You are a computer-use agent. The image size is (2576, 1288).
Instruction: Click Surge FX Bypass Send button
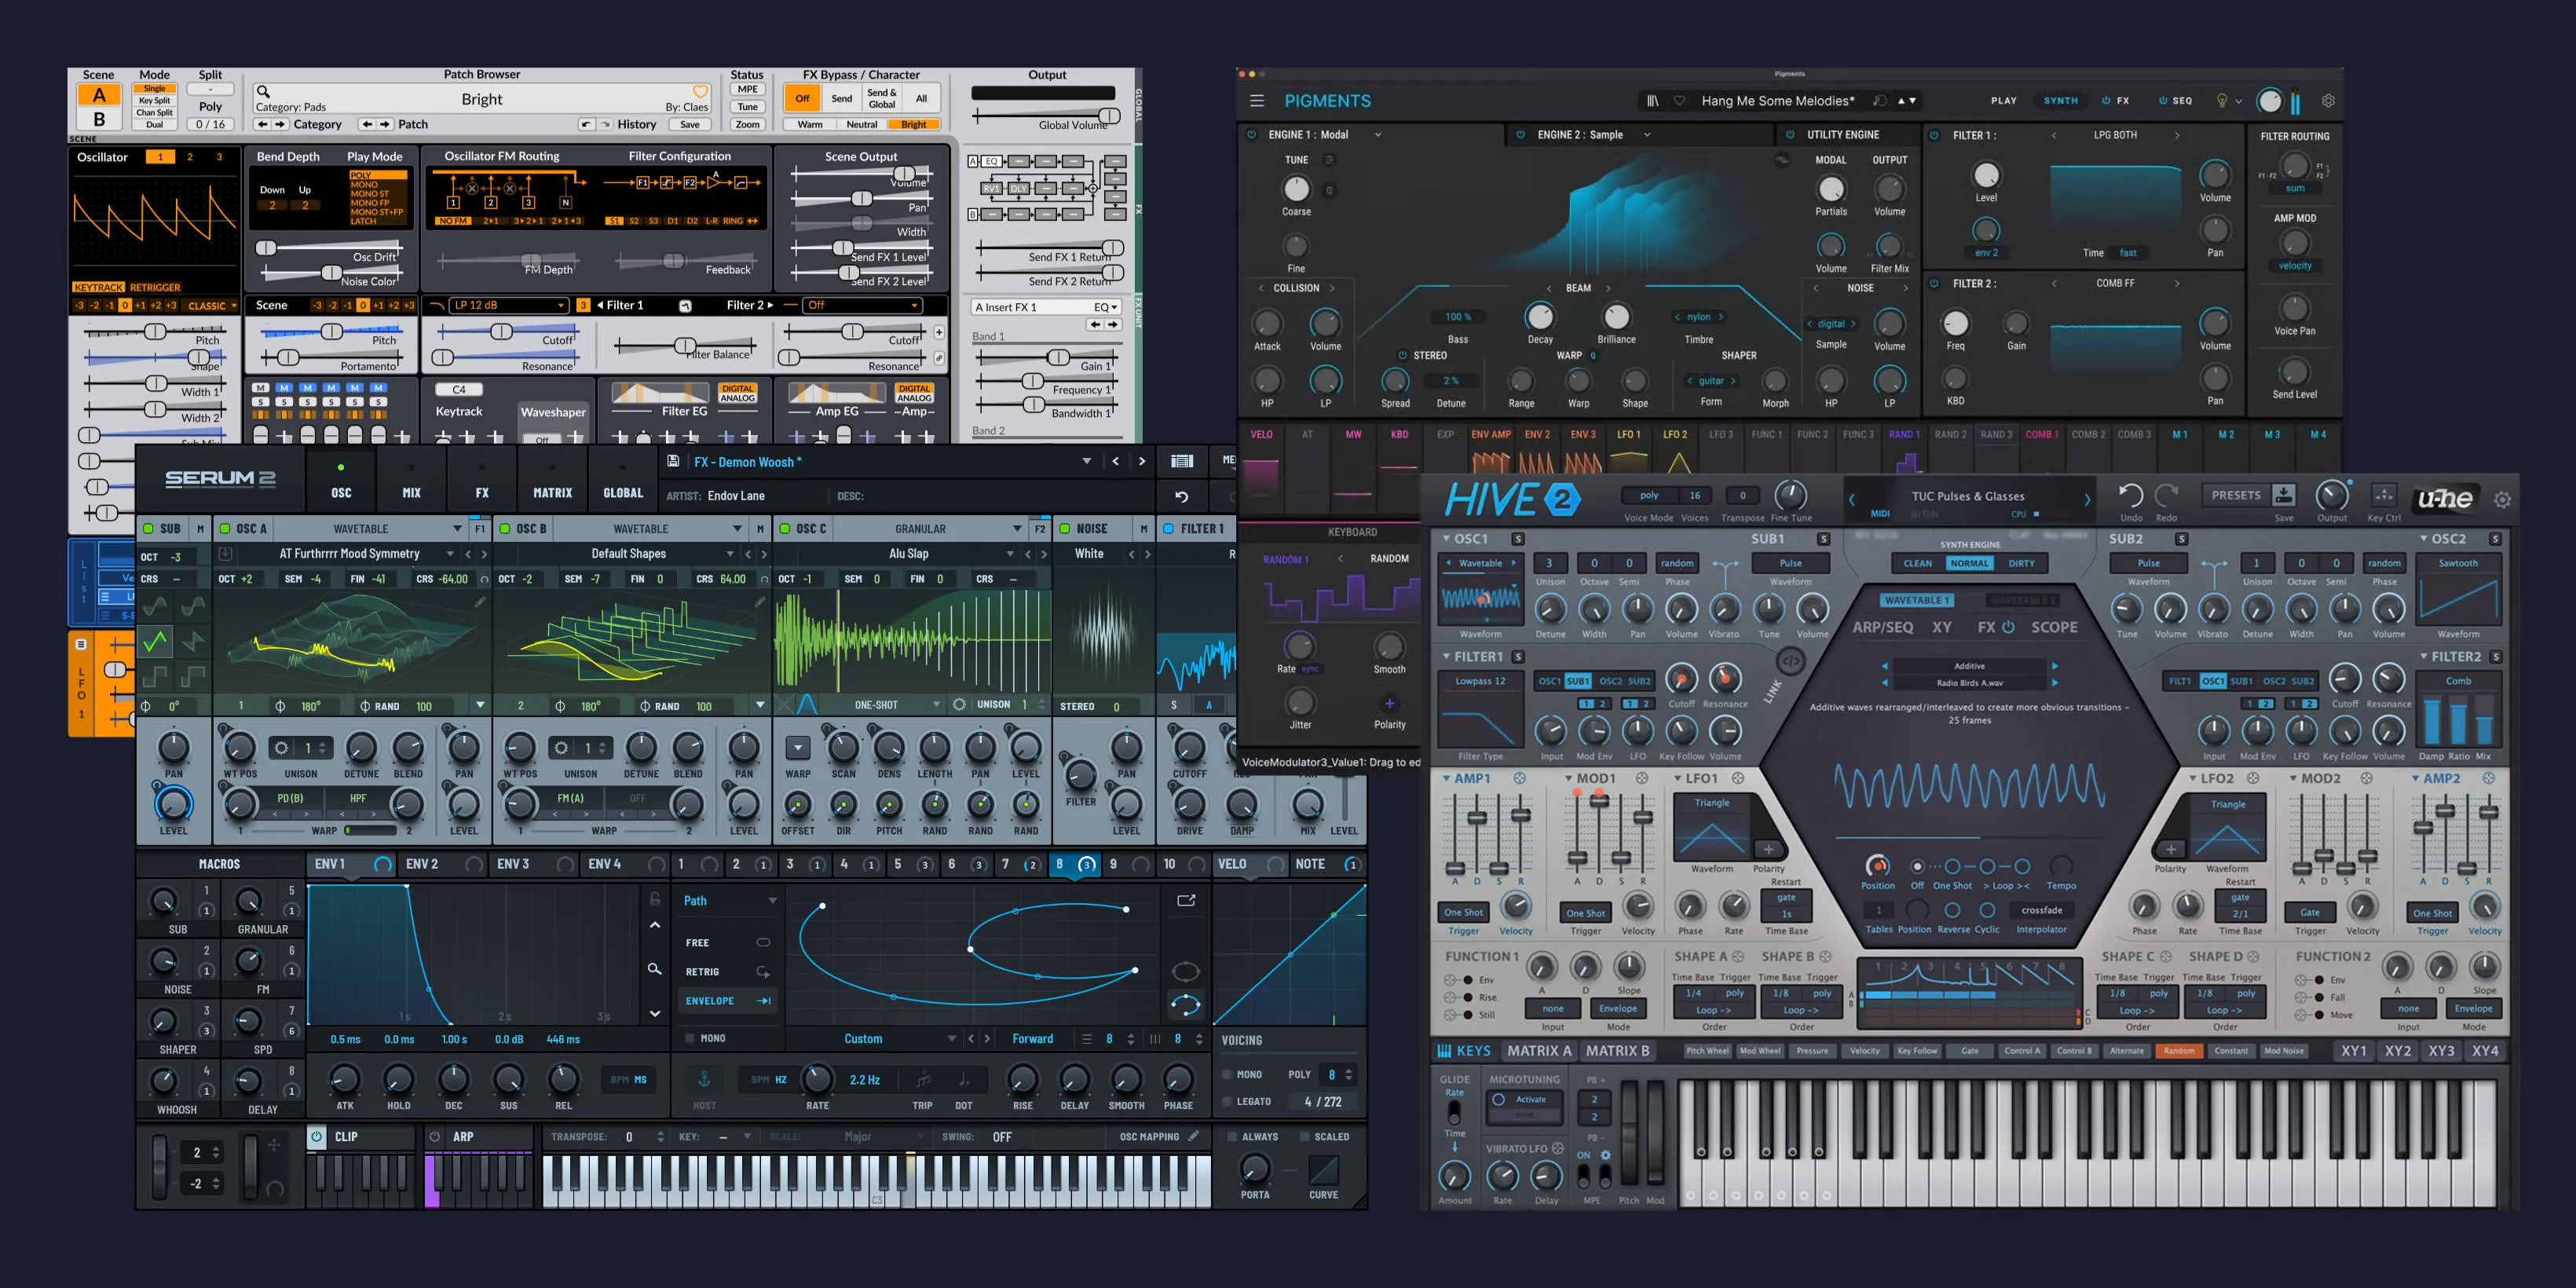coord(842,98)
